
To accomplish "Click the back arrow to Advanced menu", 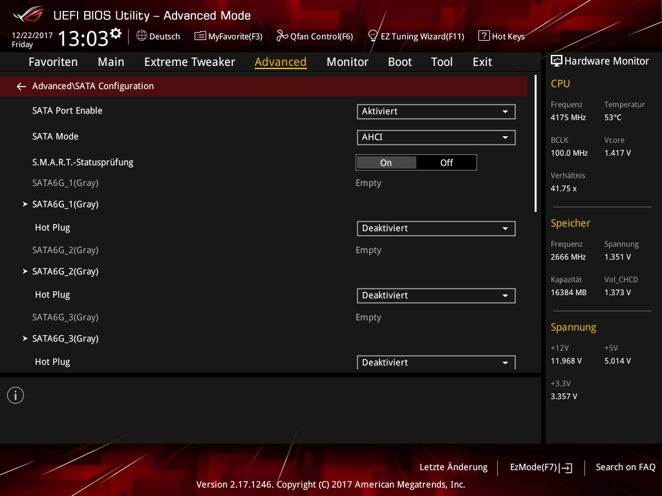I will pyautogui.click(x=21, y=87).
